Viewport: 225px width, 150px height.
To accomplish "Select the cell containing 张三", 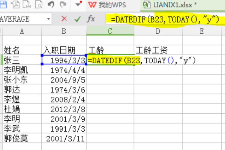I will [22, 60].
